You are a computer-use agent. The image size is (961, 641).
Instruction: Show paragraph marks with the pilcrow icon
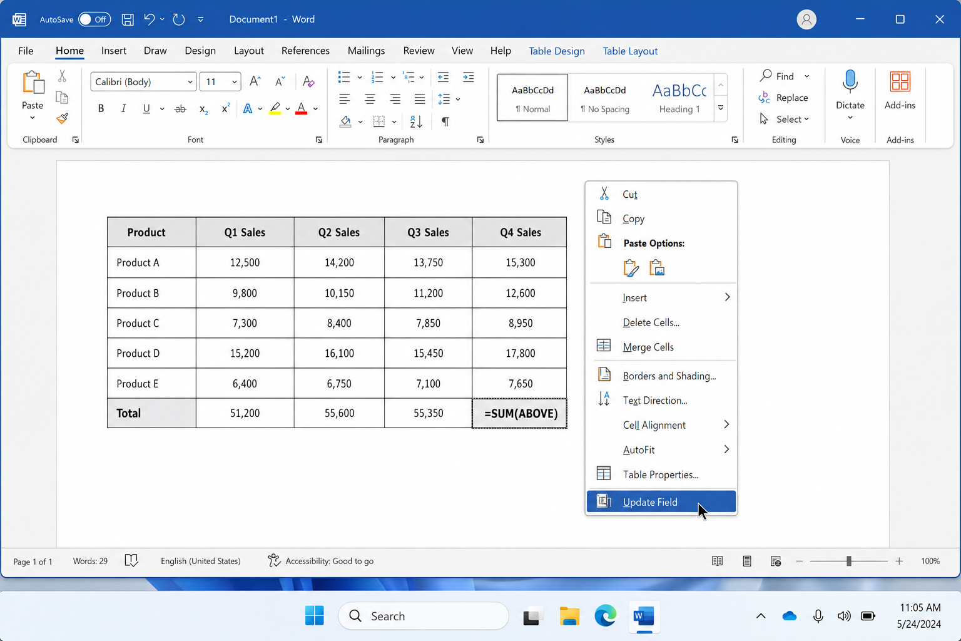click(445, 121)
